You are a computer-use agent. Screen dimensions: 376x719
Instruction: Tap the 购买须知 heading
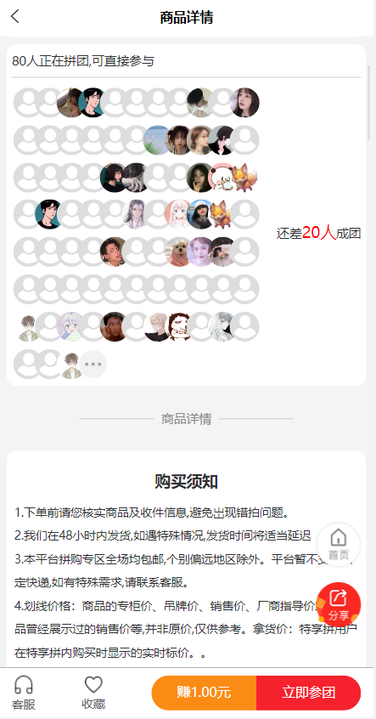[186, 482]
